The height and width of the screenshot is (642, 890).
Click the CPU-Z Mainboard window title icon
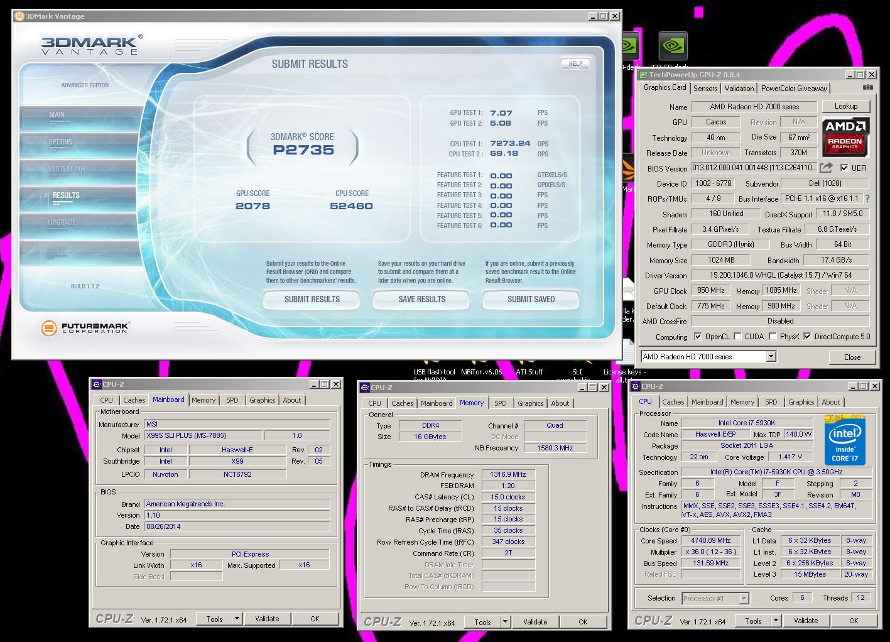96,384
